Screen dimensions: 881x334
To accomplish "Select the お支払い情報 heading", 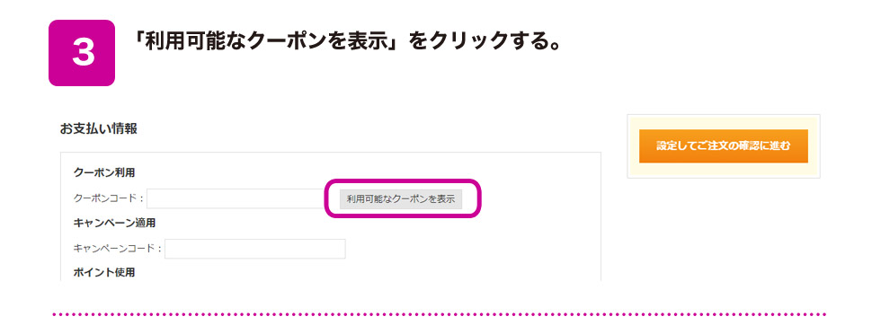I will coord(98,128).
